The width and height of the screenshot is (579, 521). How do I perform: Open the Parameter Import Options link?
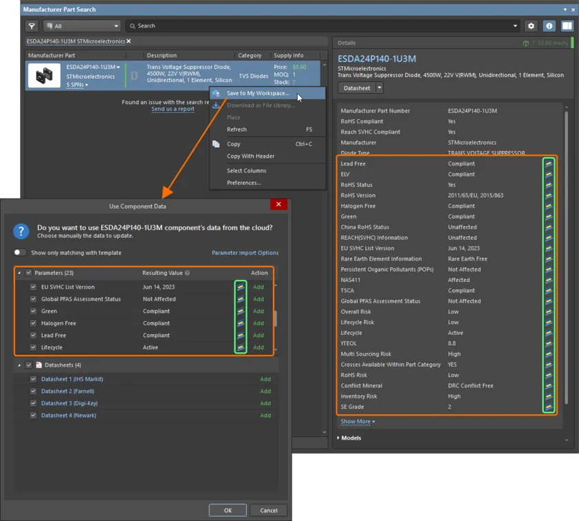point(245,252)
